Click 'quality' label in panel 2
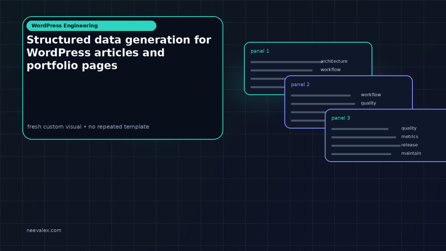 click(x=368, y=103)
